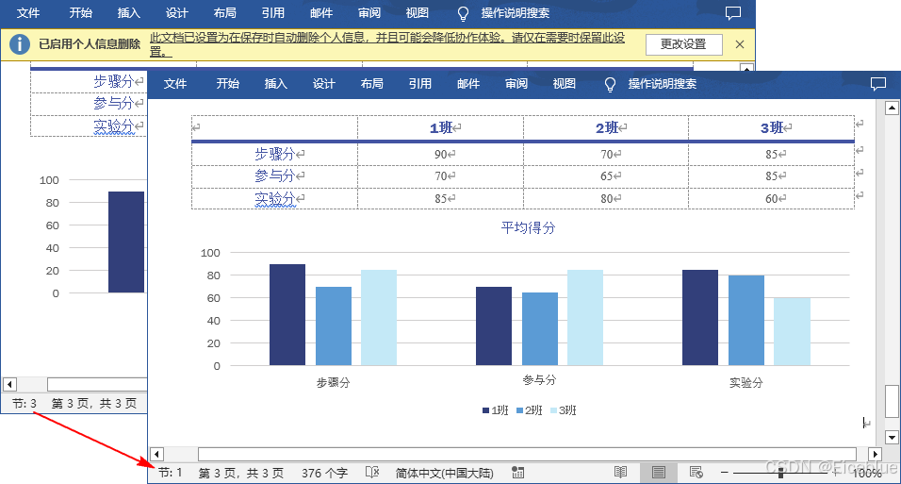
Task: Click the front window horizontal scrollbar track
Action: click(527, 454)
